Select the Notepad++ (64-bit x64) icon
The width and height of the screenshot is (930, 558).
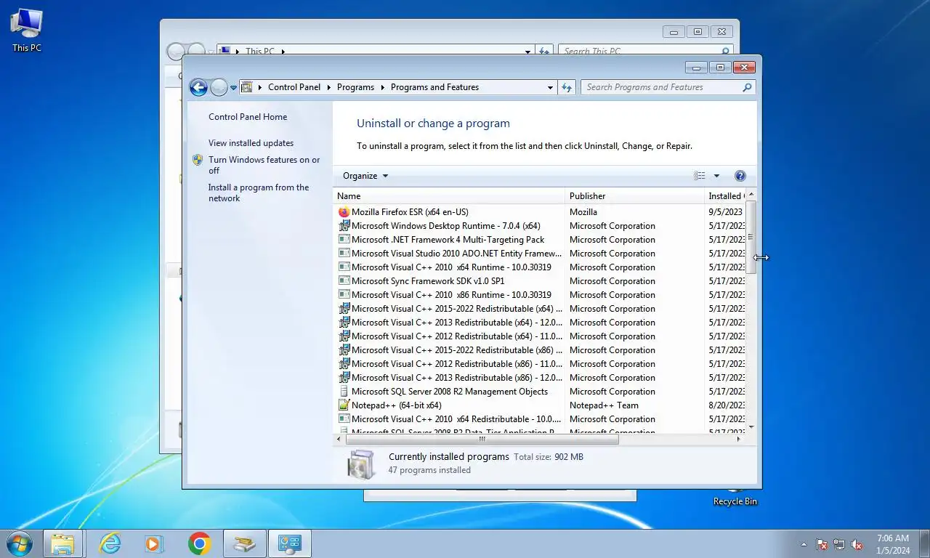(x=344, y=405)
